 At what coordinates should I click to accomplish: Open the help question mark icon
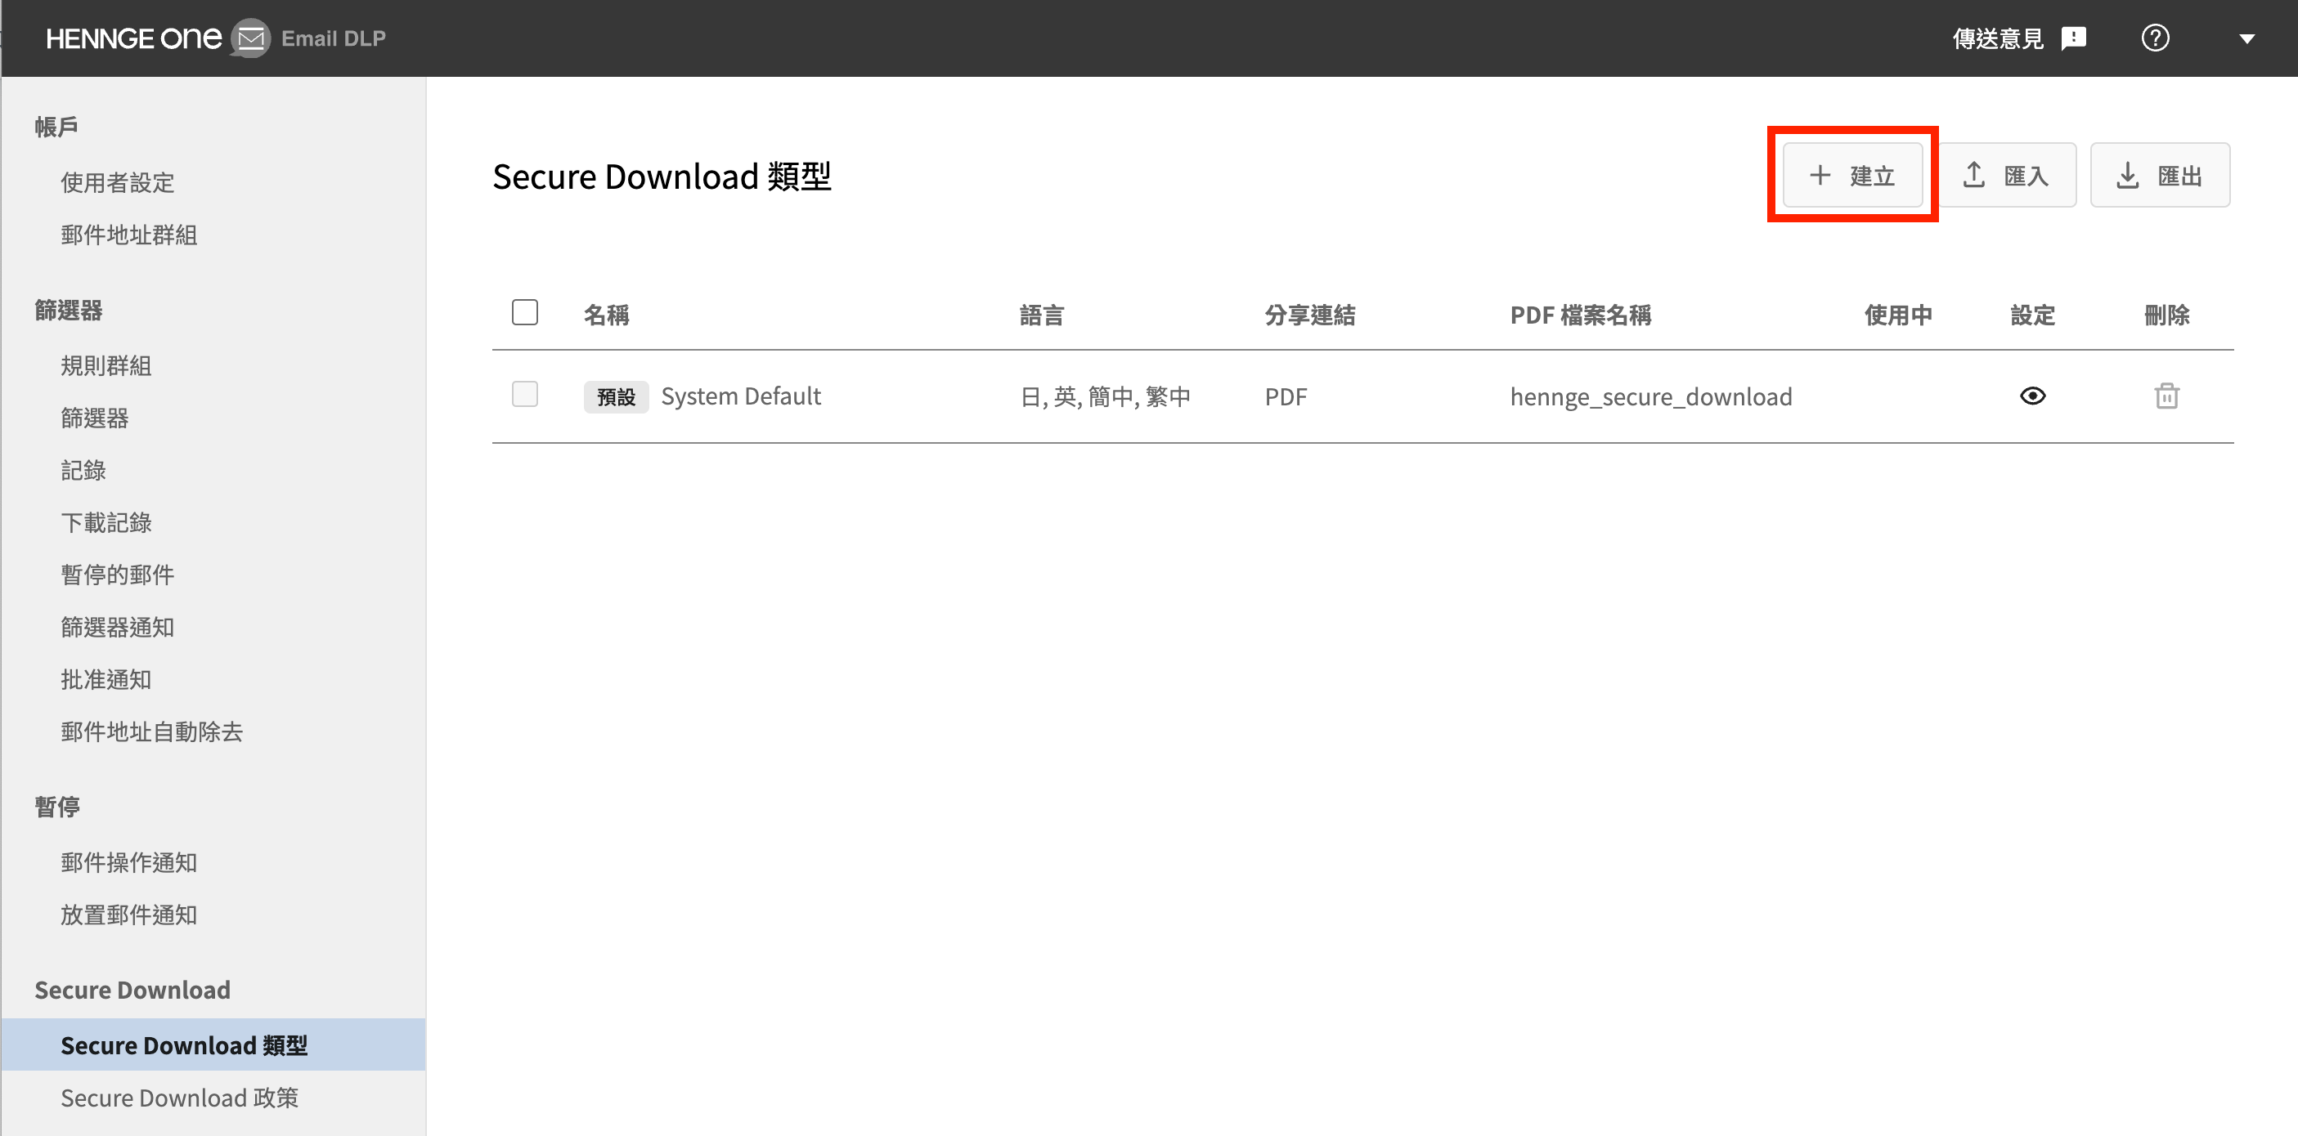click(x=2155, y=38)
